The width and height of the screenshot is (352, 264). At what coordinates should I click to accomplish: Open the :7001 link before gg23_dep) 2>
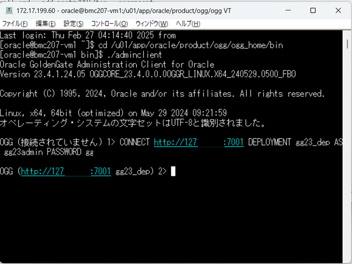101,171
